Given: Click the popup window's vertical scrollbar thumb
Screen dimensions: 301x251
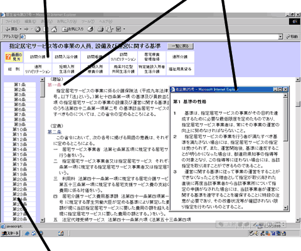Looking at the screenshot, I should 285,120.
